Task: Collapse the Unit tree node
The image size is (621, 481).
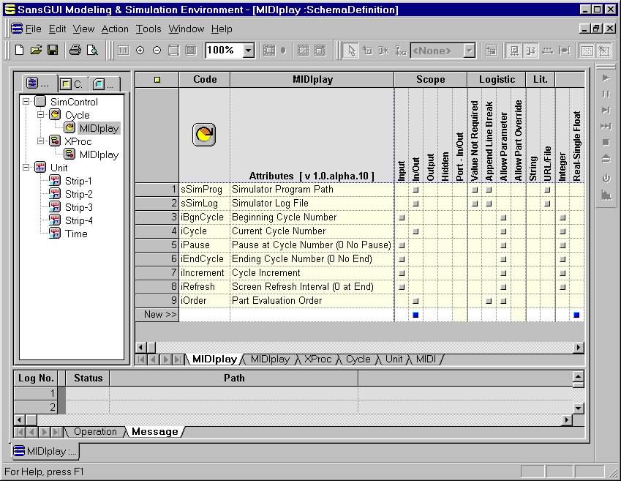Action: click(x=27, y=168)
